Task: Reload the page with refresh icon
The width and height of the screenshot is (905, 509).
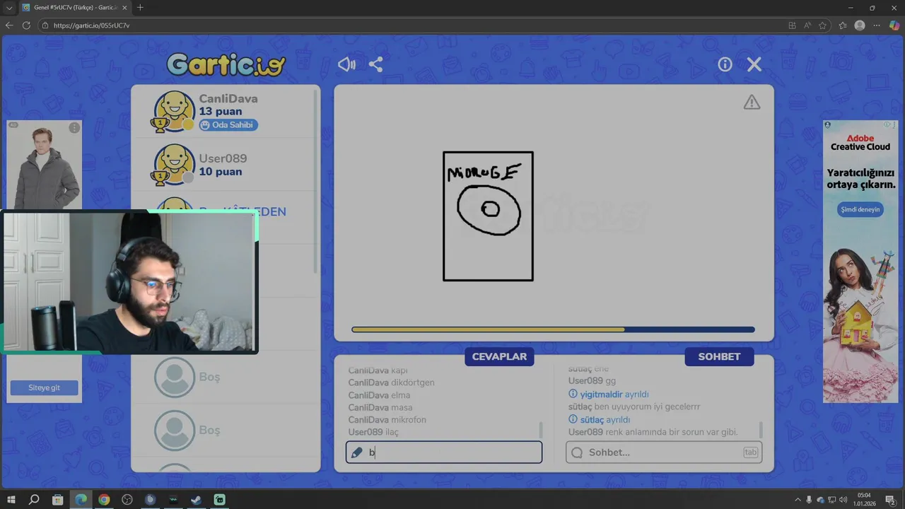Action: coord(26,25)
